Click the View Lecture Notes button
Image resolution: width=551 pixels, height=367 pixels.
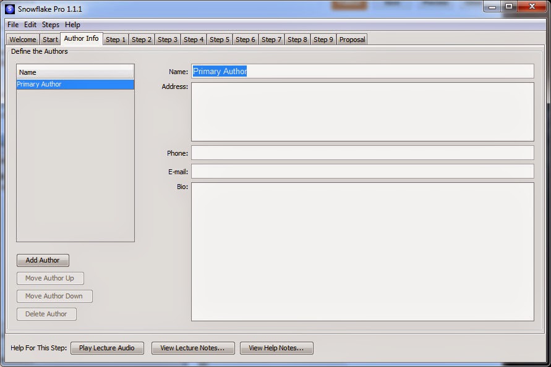click(x=193, y=348)
